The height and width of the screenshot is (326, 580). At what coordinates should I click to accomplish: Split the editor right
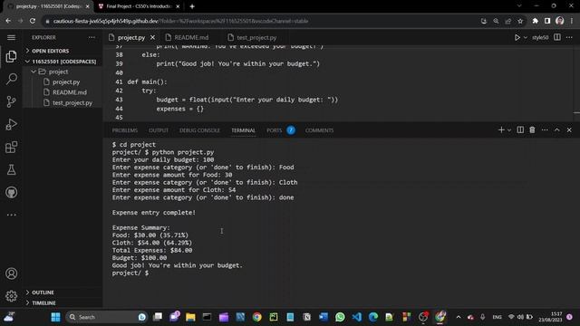(557, 37)
